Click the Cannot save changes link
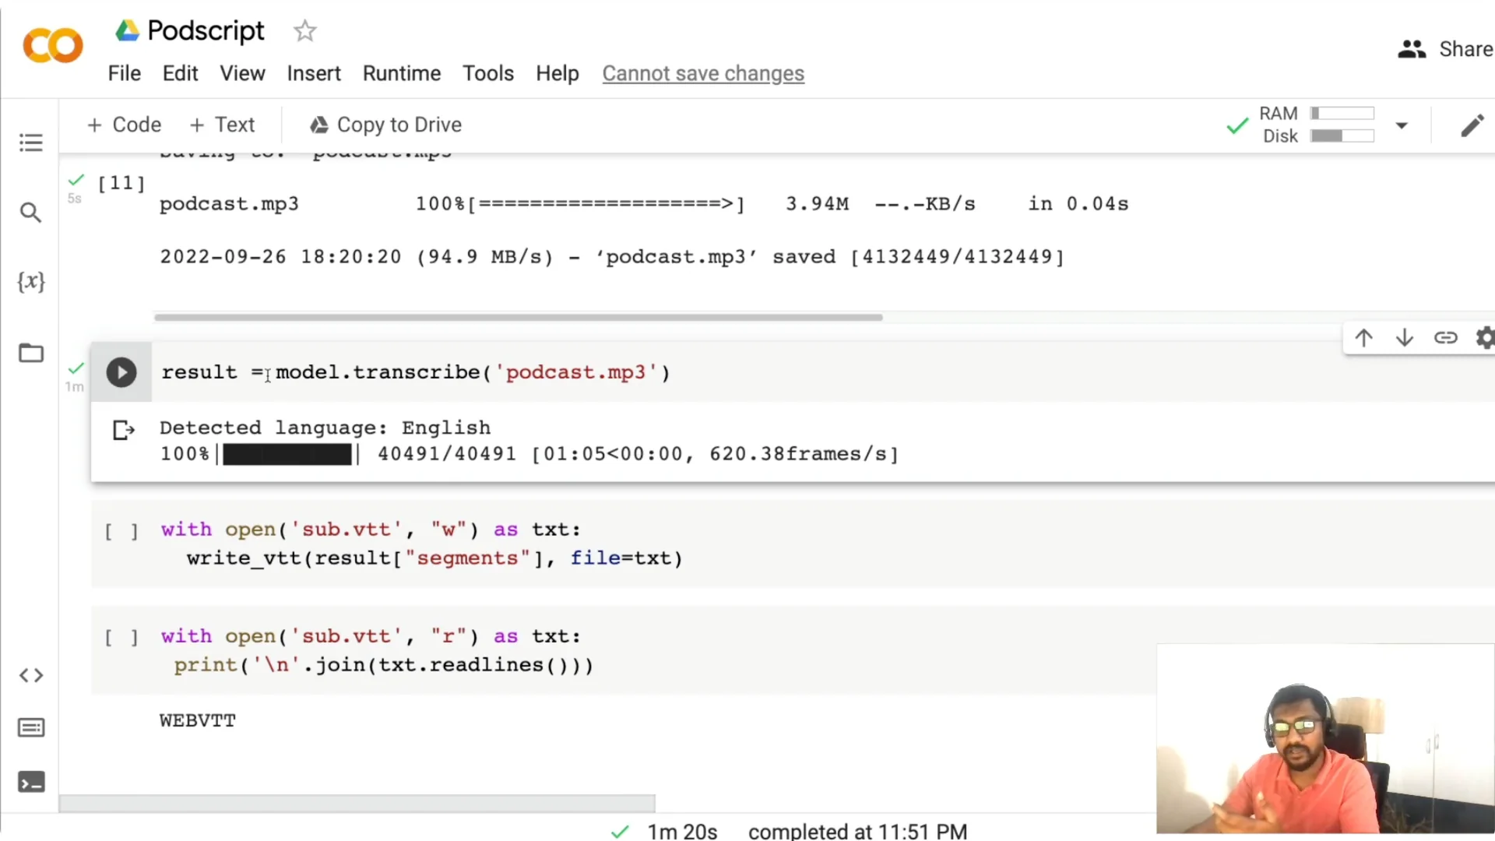 coord(703,73)
